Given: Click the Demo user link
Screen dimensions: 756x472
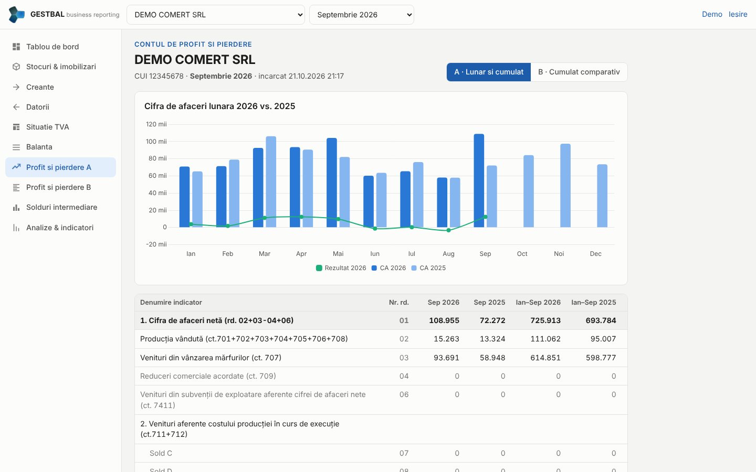Looking at the screenshot, I should (712, 14).
